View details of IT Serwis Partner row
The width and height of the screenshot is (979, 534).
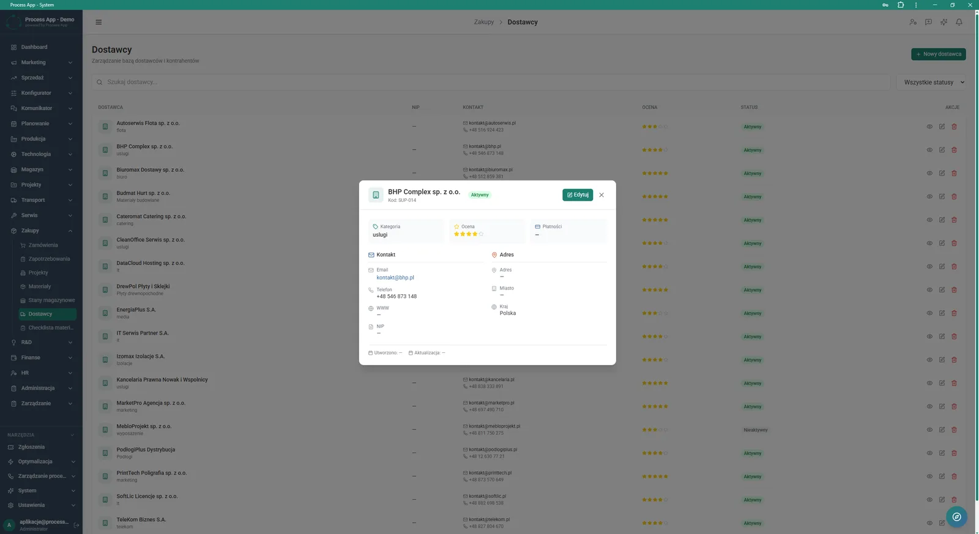tap(929, 336)
